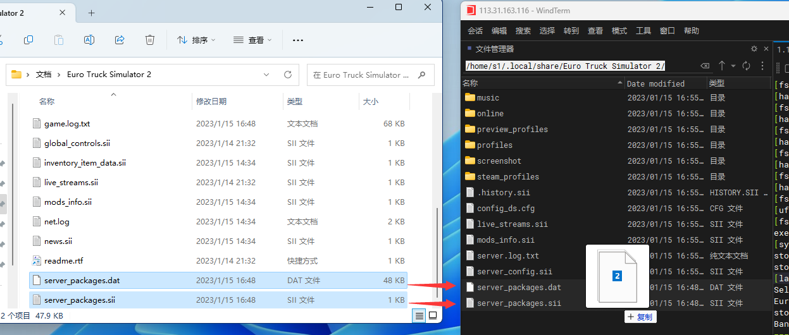Expand the dropdown arrow beside up-directory icon
Image resolution: width=789 pixels, height=335 pixels.
point(733,66)
